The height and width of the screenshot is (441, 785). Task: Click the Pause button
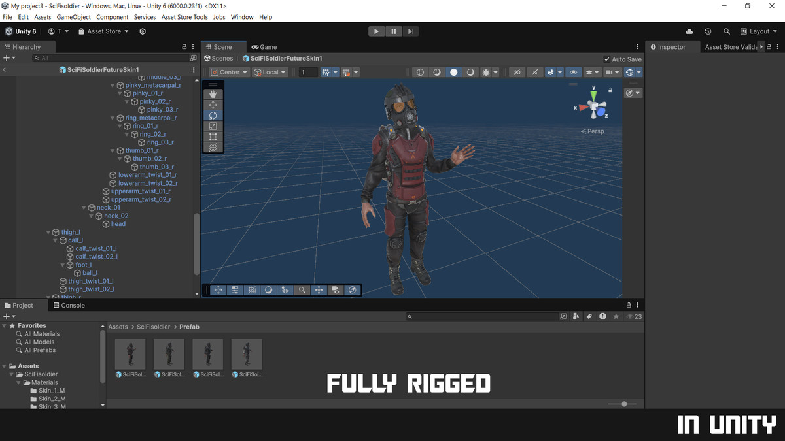[x=393, y=31]
